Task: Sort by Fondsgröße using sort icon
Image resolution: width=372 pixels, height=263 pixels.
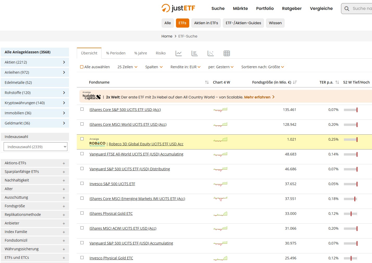Action: point(295,82)
